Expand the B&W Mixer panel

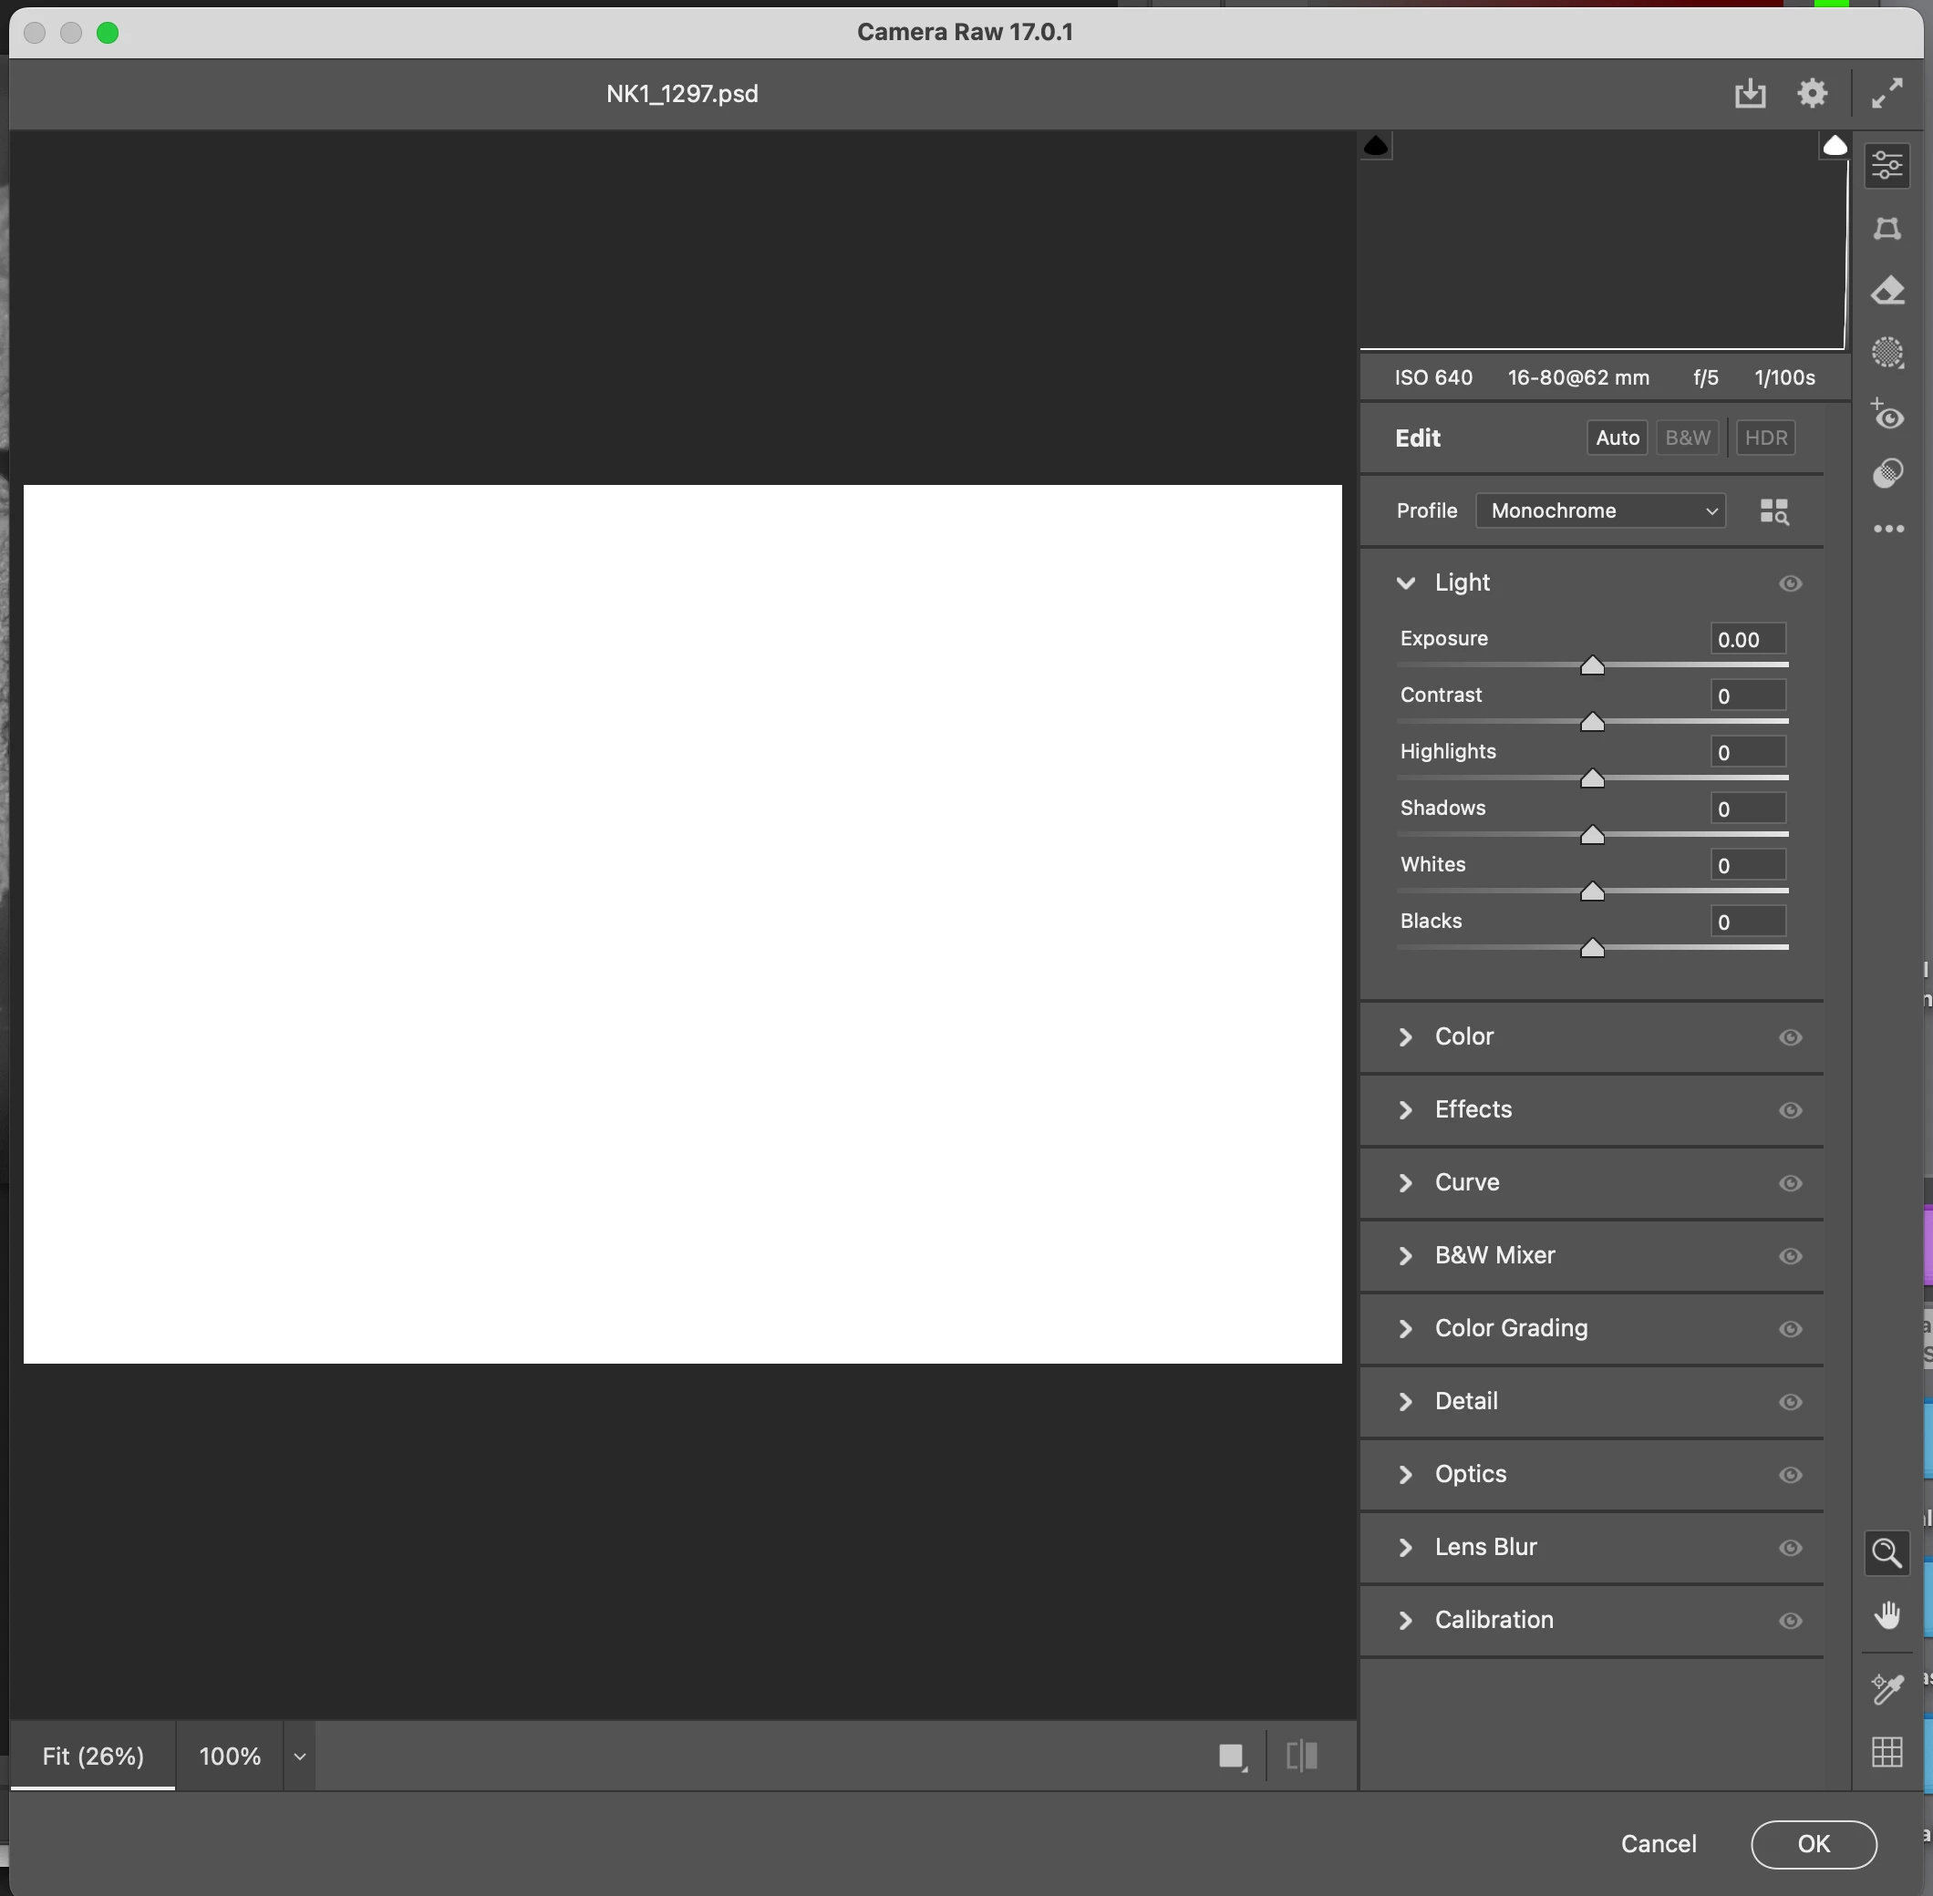[1494, 1256]
